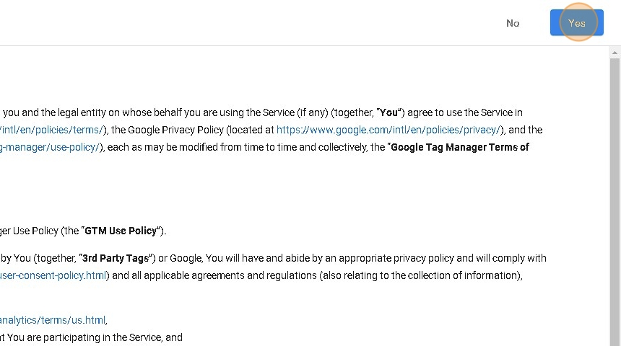Click the bold "GTM Use Policy" term
This screenshot has width=621, height=346.
121,231
